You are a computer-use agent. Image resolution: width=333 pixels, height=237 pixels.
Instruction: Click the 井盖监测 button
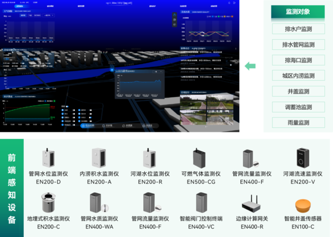299,91
